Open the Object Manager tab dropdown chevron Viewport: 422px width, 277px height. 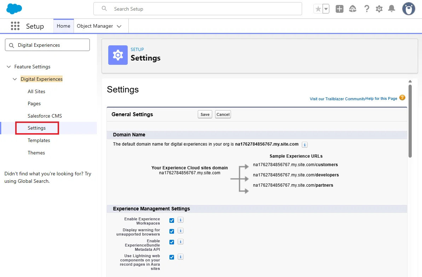[x=119, y=26]
